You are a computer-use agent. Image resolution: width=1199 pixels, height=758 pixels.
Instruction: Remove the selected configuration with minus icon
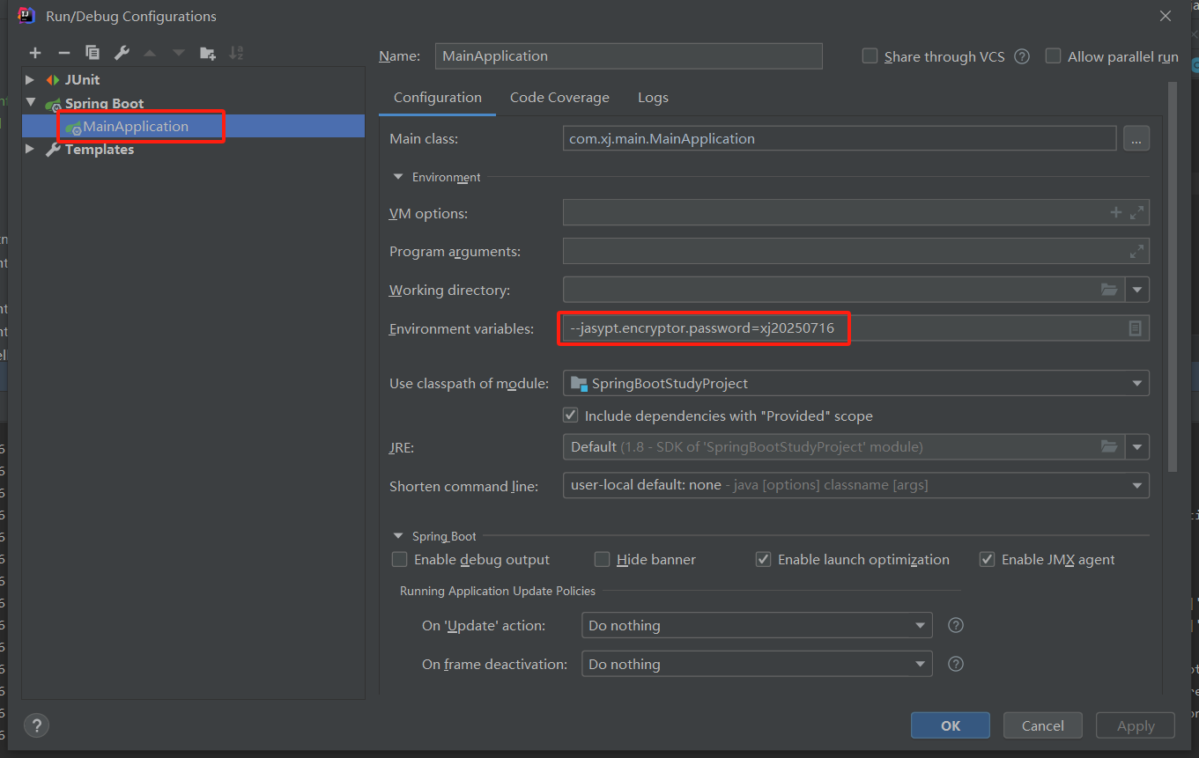point(63,53)
